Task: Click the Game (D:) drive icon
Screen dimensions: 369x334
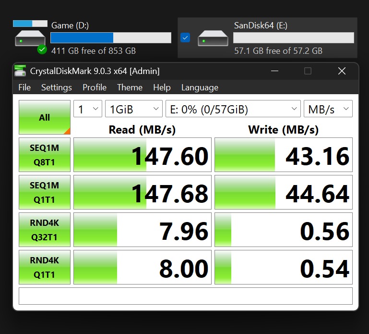Action: tap(30, 38)
